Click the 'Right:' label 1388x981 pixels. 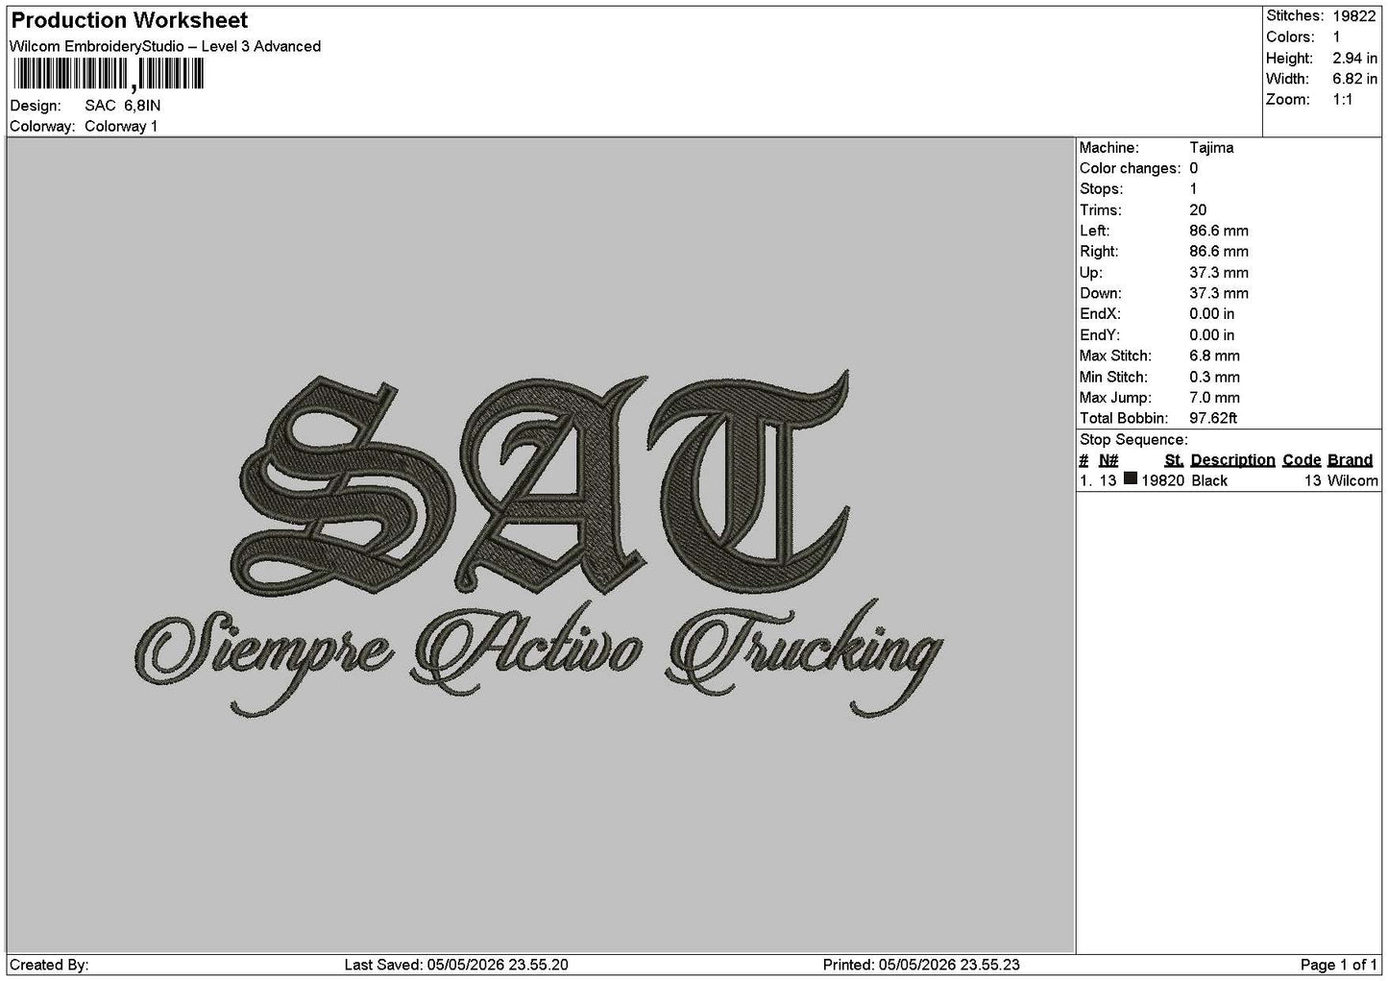(x=1099, y=252)
